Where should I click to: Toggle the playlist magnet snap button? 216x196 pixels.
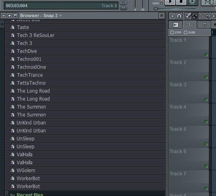tap(179, 16)
